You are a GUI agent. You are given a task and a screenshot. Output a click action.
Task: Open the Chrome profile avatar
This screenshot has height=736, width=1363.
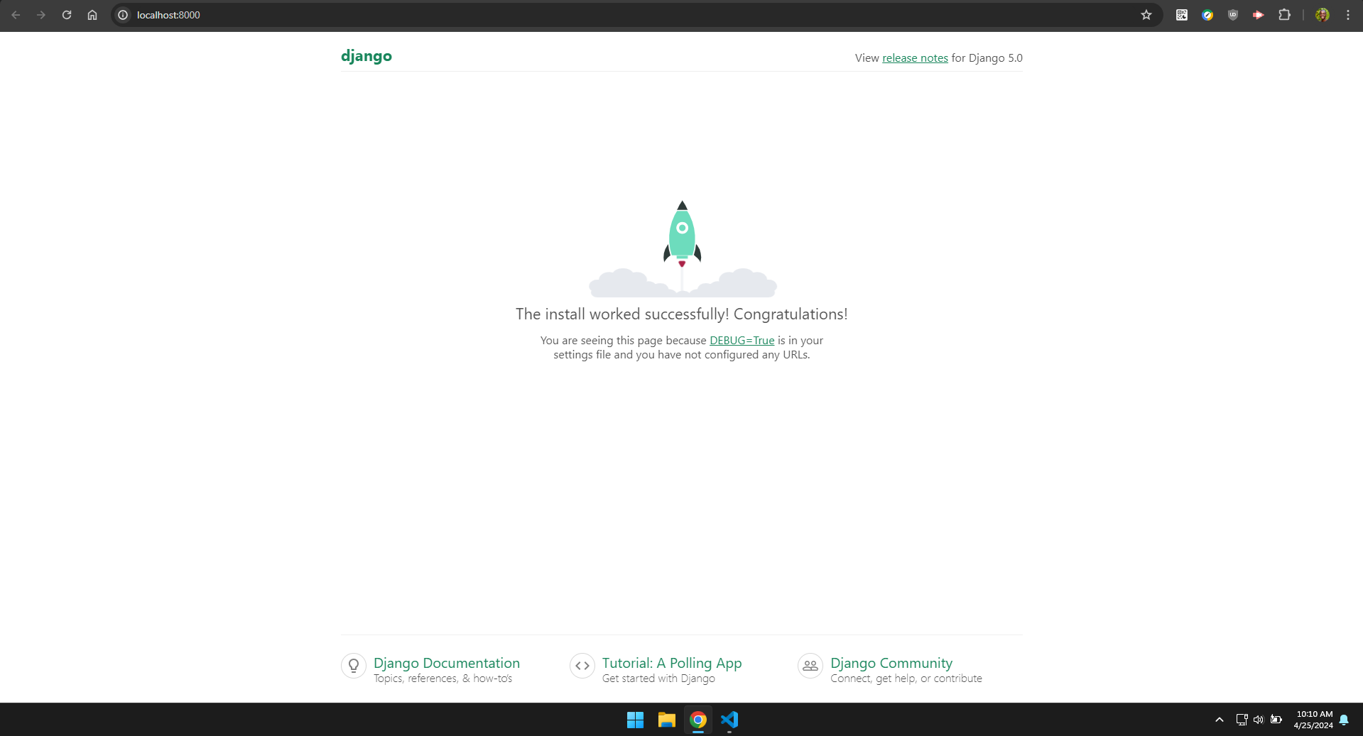[x=1322, y=15]
